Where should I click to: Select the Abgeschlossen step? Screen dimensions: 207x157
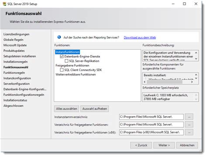(14, 106)
